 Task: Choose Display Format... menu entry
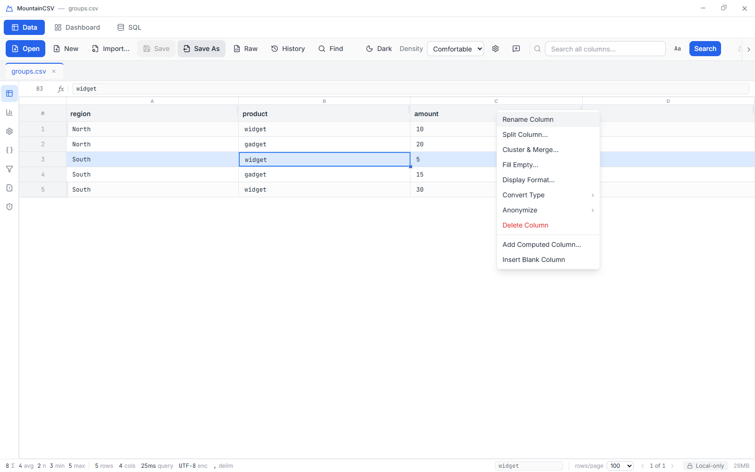[x=548, y=180]
